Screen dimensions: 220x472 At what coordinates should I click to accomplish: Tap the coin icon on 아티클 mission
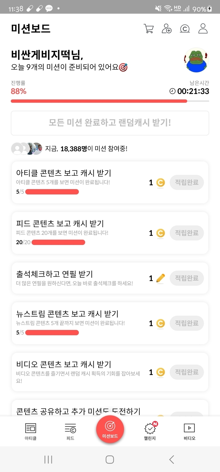pos(160,182)
